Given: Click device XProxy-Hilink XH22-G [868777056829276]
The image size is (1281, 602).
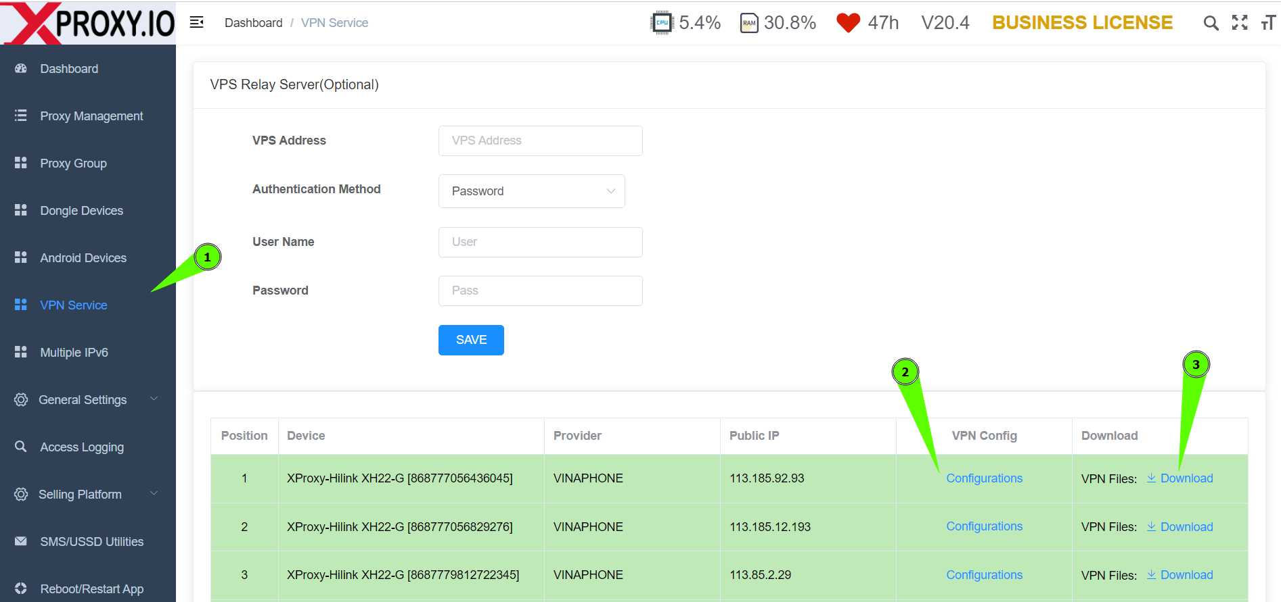Looking at the screenshot, I should click(x=400, y=527).
